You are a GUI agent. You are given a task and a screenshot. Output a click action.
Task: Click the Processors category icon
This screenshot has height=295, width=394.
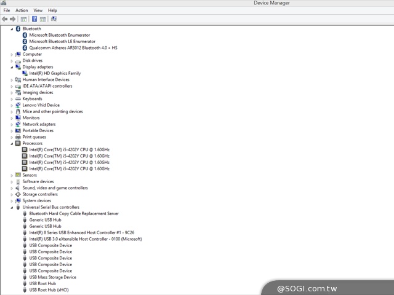18,143
